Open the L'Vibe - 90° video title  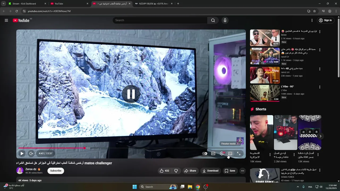(287, 86)
